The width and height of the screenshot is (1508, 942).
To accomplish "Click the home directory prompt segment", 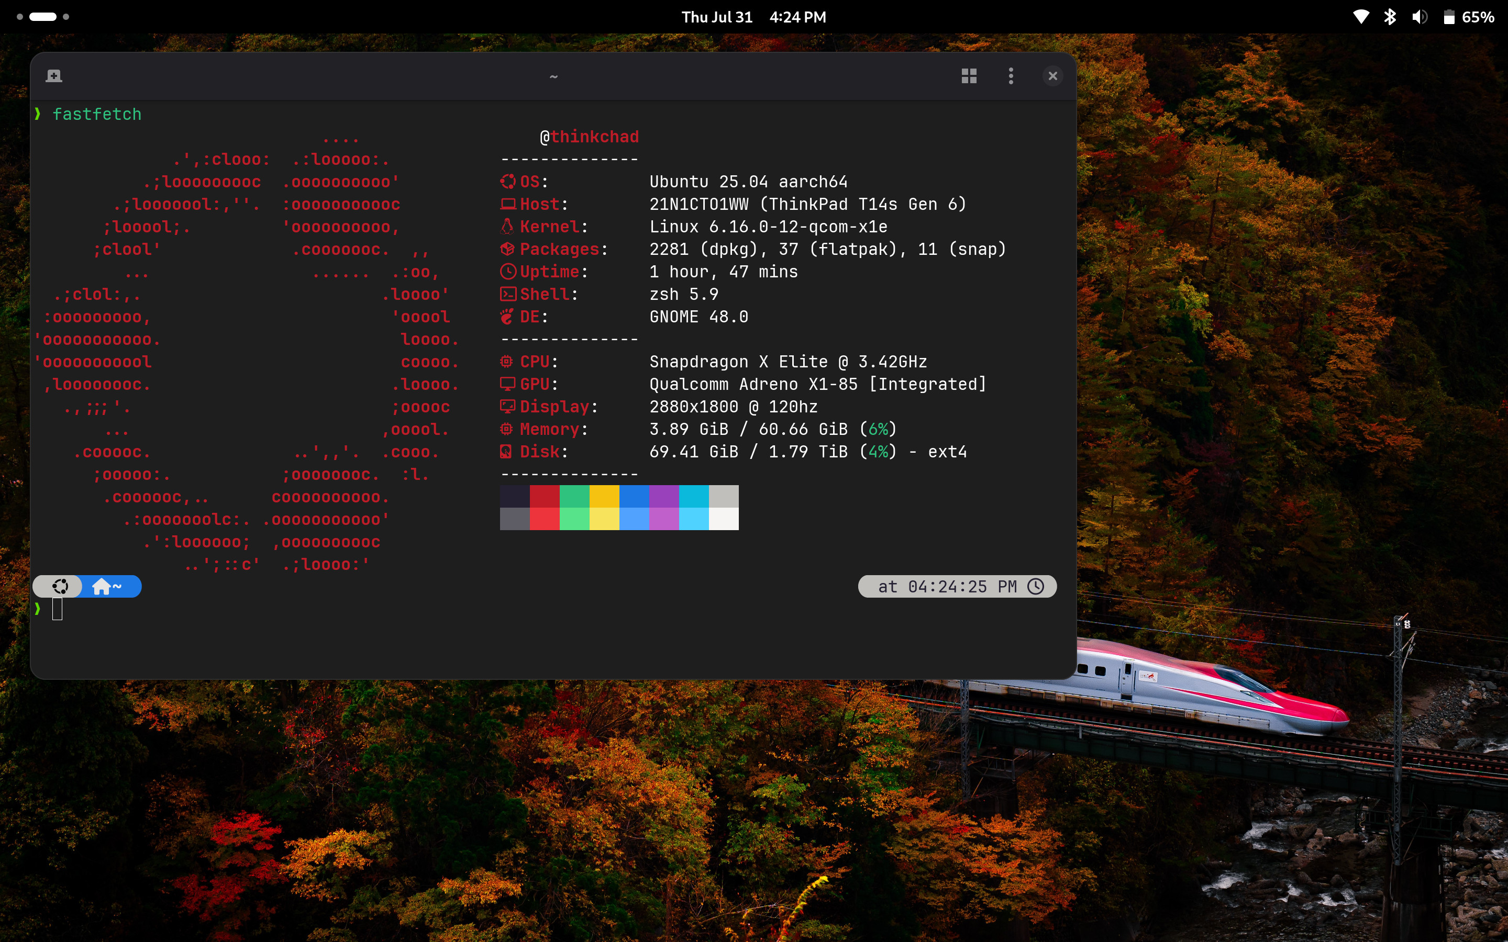I will click(107, 586).
